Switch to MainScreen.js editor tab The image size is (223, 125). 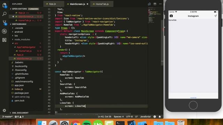coord(77,4)
